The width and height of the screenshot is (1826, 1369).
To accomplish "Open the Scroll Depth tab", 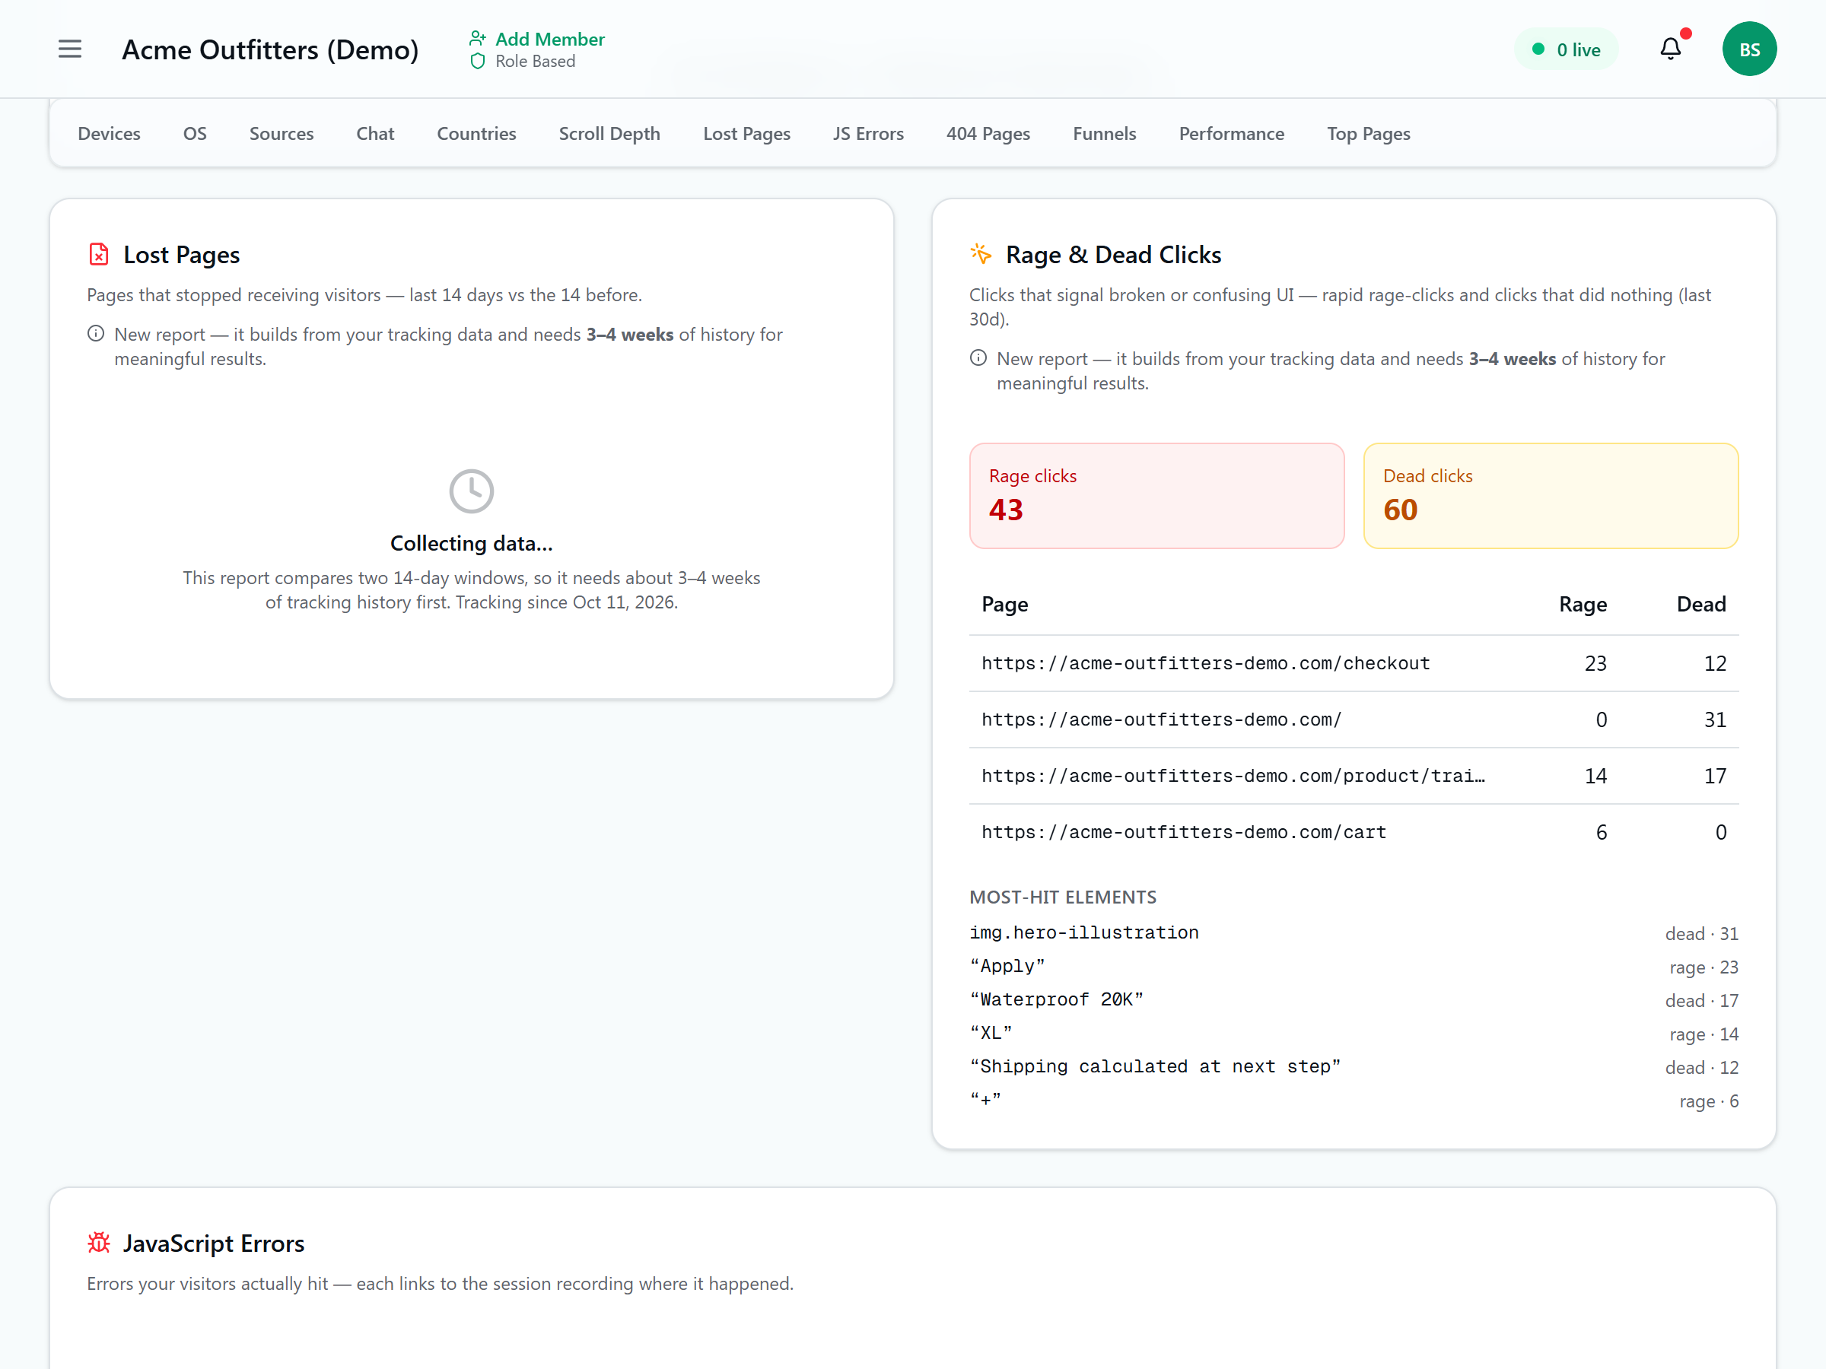I will (x=609, y=134).
